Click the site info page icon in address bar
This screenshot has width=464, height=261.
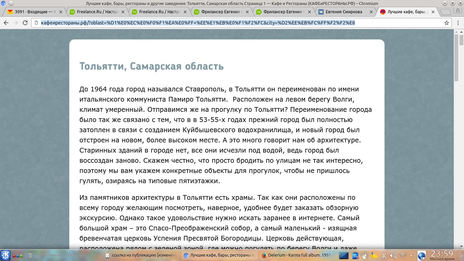tap(37, 23)
